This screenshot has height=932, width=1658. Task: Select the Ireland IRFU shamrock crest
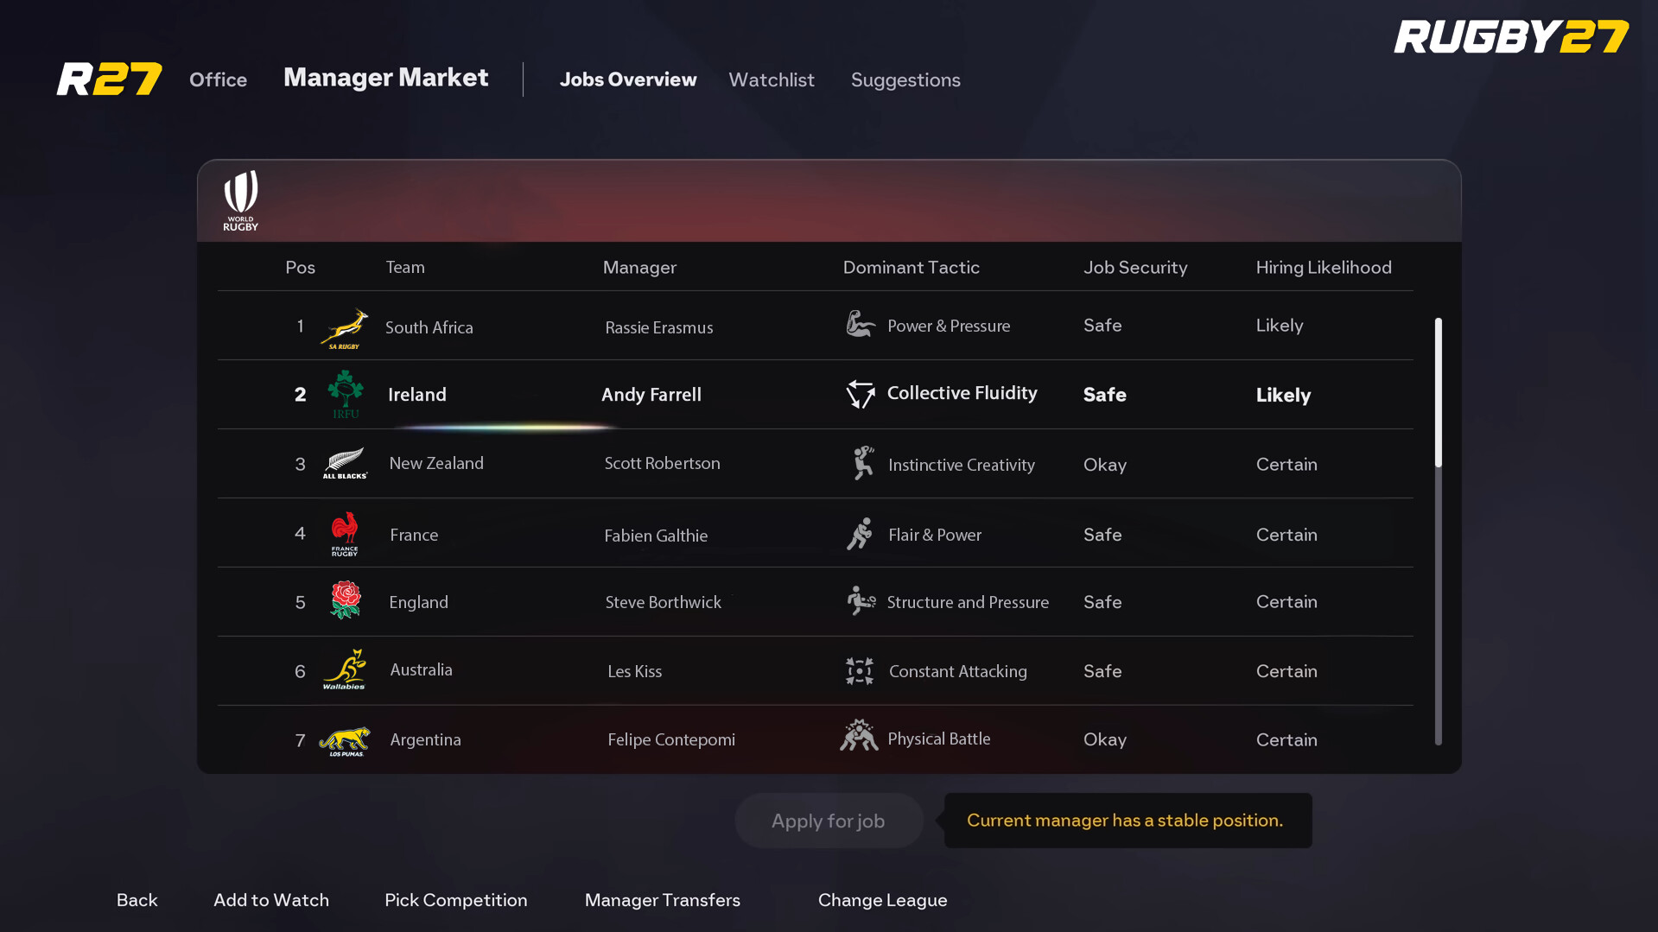pos(345,394)
